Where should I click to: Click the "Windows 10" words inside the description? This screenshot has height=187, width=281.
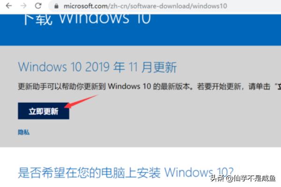point(129,86)
